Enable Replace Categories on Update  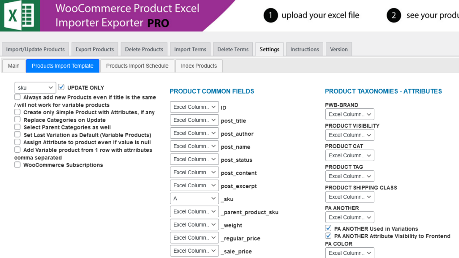(x=17, y=119)
